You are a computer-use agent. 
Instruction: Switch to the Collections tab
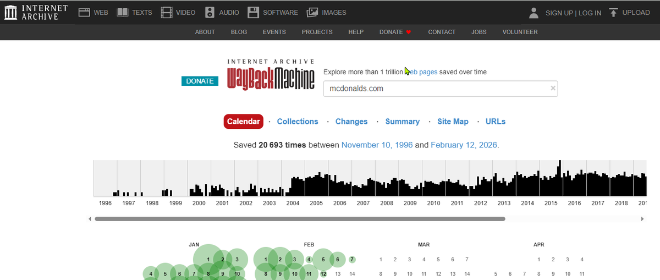coord(298,122)
